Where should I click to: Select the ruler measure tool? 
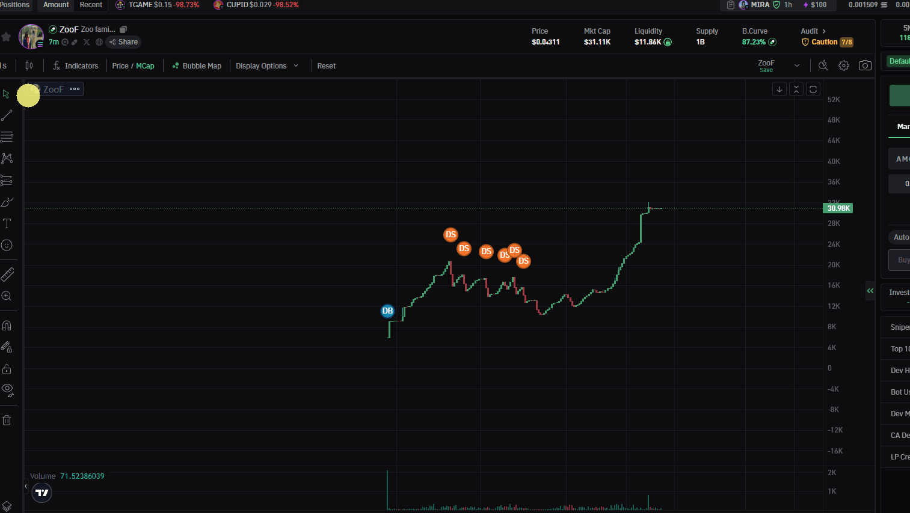(7, 275)
